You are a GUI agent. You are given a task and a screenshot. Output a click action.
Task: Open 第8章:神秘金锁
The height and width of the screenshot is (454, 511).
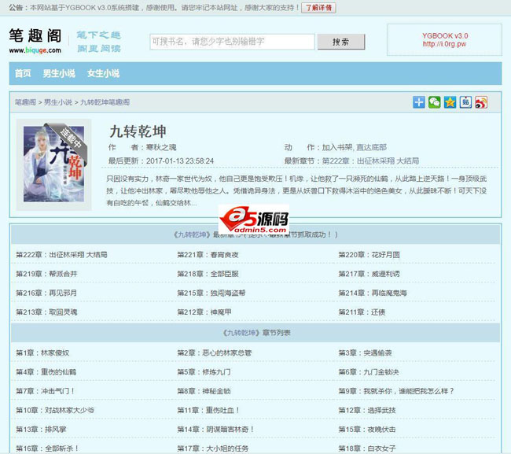[x=204, y=391]
